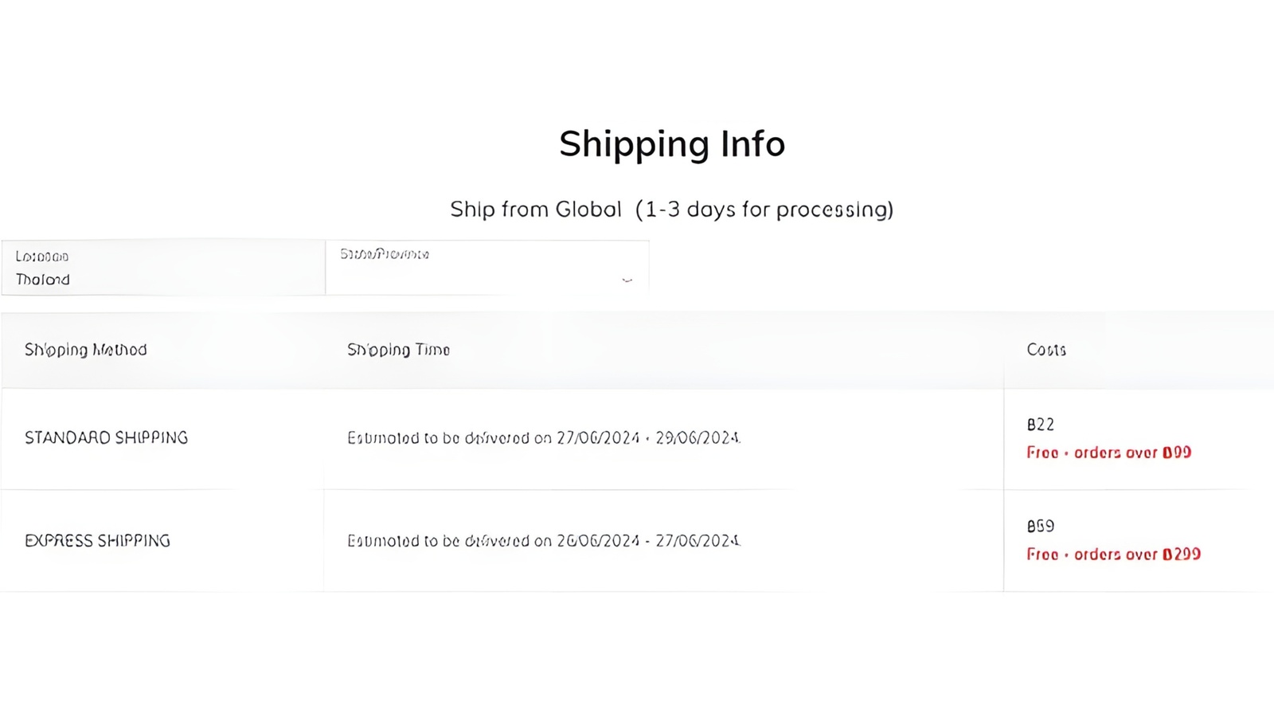Image resolution: width=1274 pixels, height=717 pixels.
Task: Click the "Free - orders over ฿299" link
Action: [x=1112, y=554]
